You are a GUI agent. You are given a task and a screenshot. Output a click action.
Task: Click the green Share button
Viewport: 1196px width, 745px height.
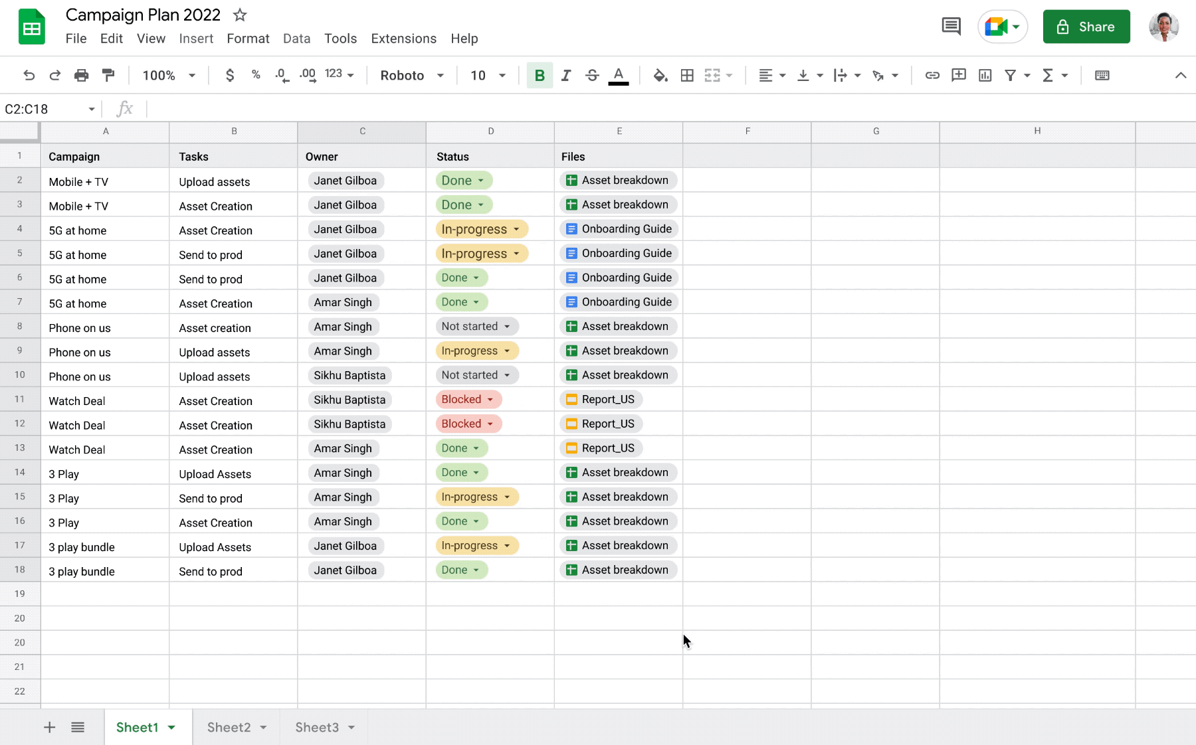(1086, 27)
